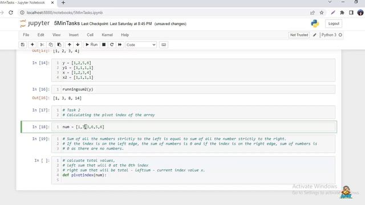Open browser side panel icon
The image size is (365, 205).
pos(351,13)
